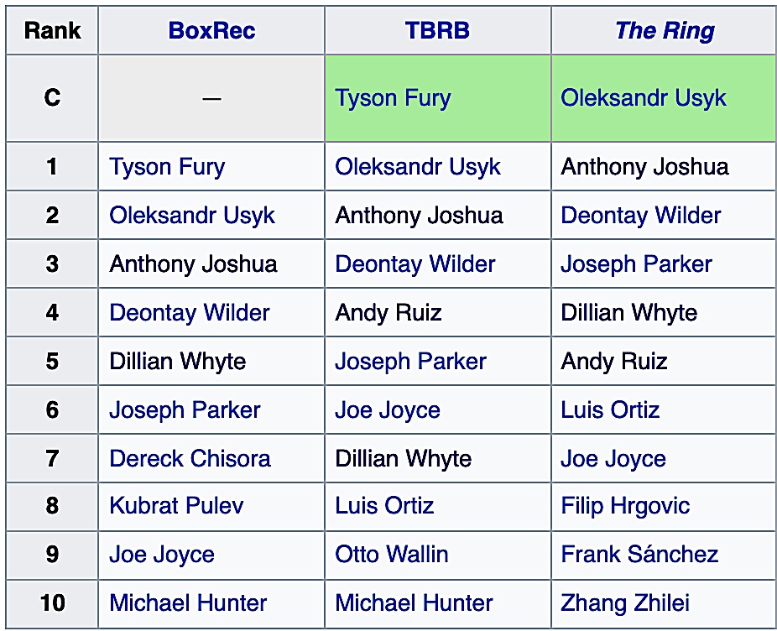Visit the Otto Wallin link

[392, 555]
